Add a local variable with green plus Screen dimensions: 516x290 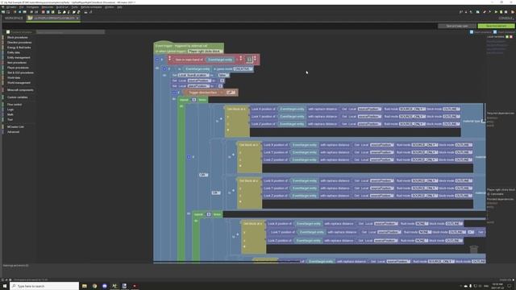507,37
